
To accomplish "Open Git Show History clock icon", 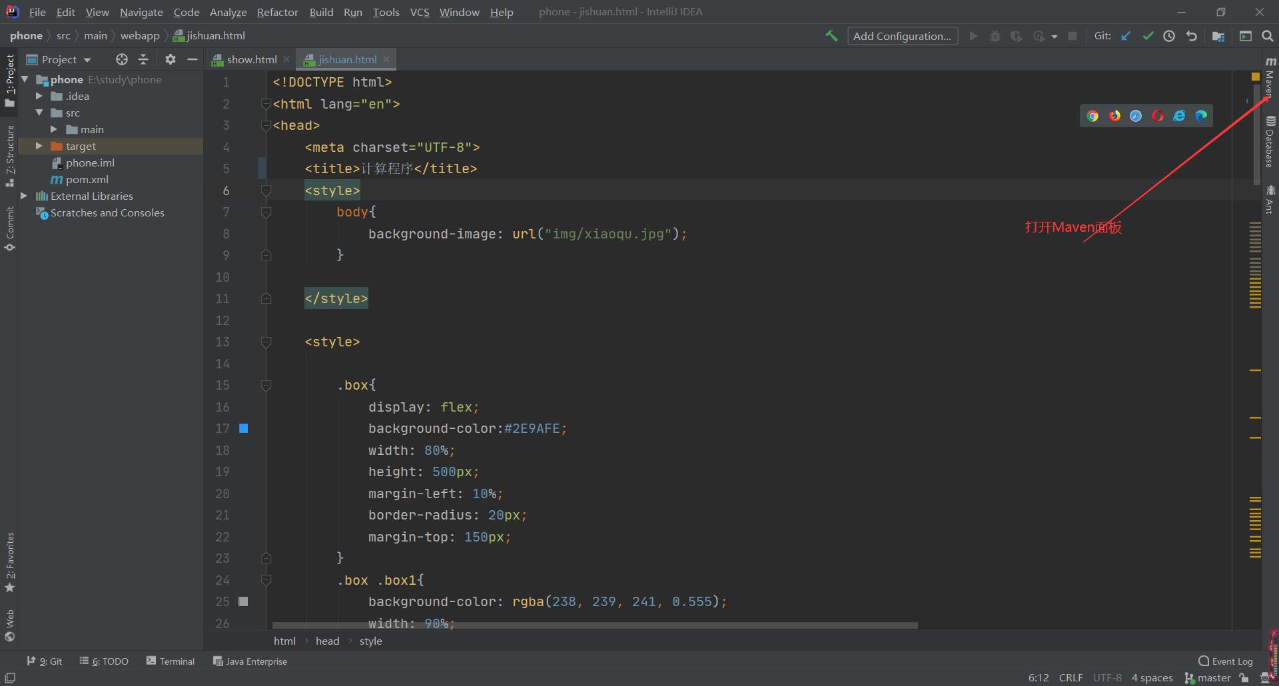I will pos(1169,36).
